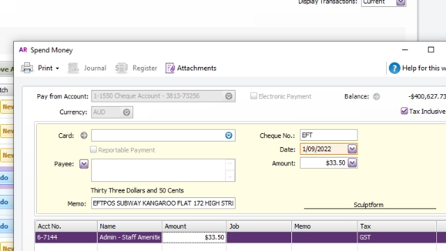The height and width of the screenshot is (251, 446).
Task: Expand the Print dropdown arrow
Action: pos(57,68)
